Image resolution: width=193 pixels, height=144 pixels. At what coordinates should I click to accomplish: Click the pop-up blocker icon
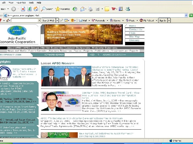(x=66, y=21)
